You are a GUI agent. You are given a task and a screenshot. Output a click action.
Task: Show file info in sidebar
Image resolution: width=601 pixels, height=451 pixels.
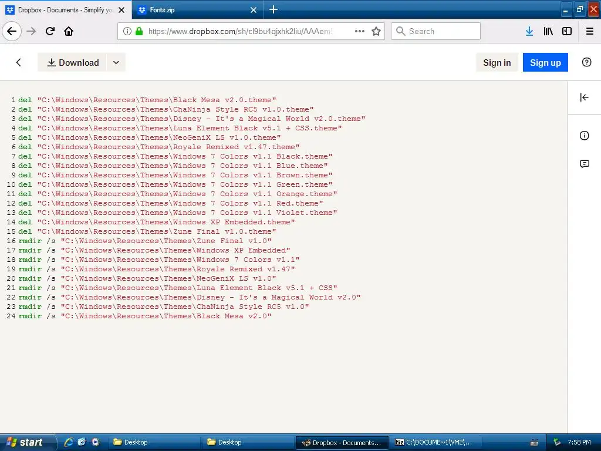tap(584, 136)
